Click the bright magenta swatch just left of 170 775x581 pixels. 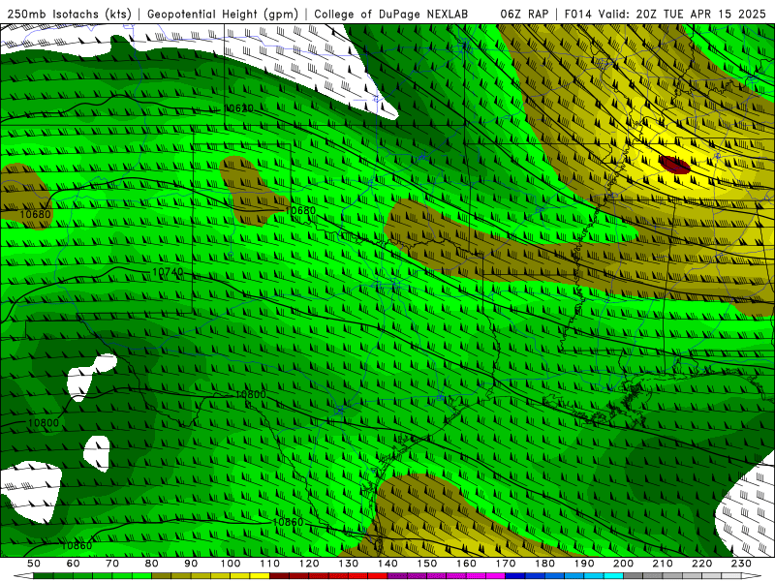tap(496, 576)
